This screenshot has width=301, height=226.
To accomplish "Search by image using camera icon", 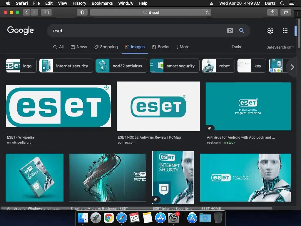I will (x=230, y=30).
